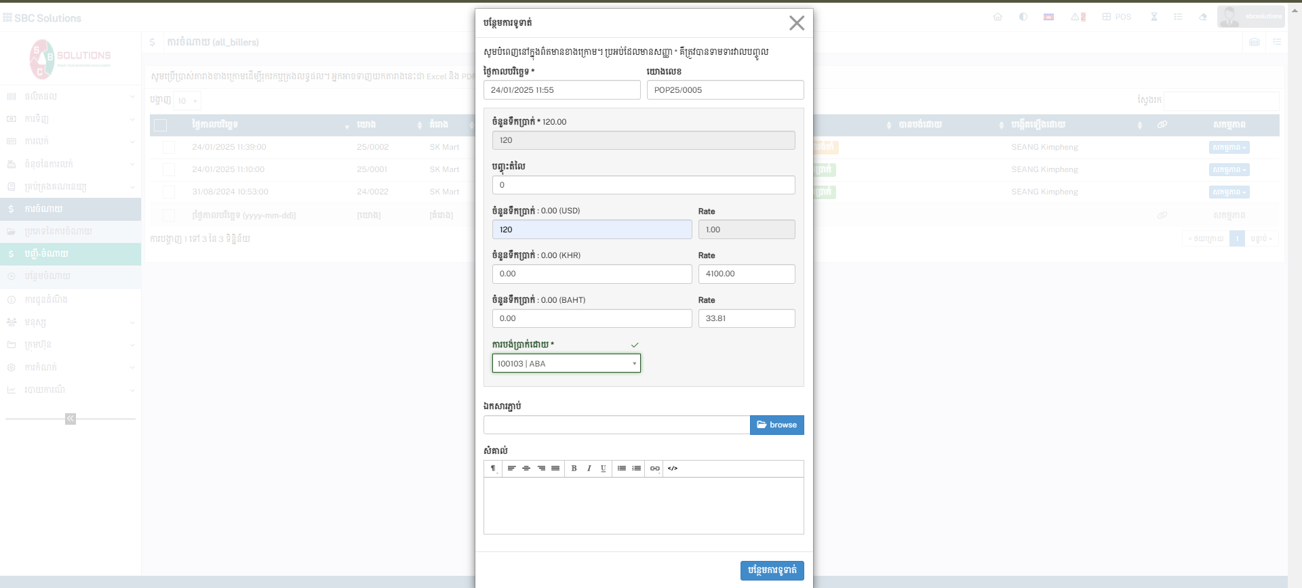Toggle bold formatting in the note editor

click(574, 469)
